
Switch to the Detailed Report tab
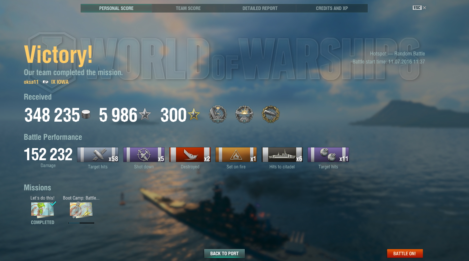[x=260, y=8]
